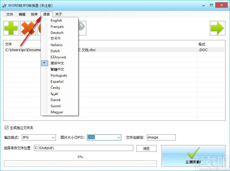Select the .doc file row in list
Image resolution: width=230 pixels, height=171 pixels.
pos(114,50)
